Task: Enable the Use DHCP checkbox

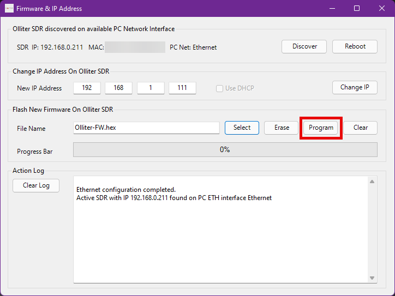Action: pyautogui.click(x=220, y=88)
